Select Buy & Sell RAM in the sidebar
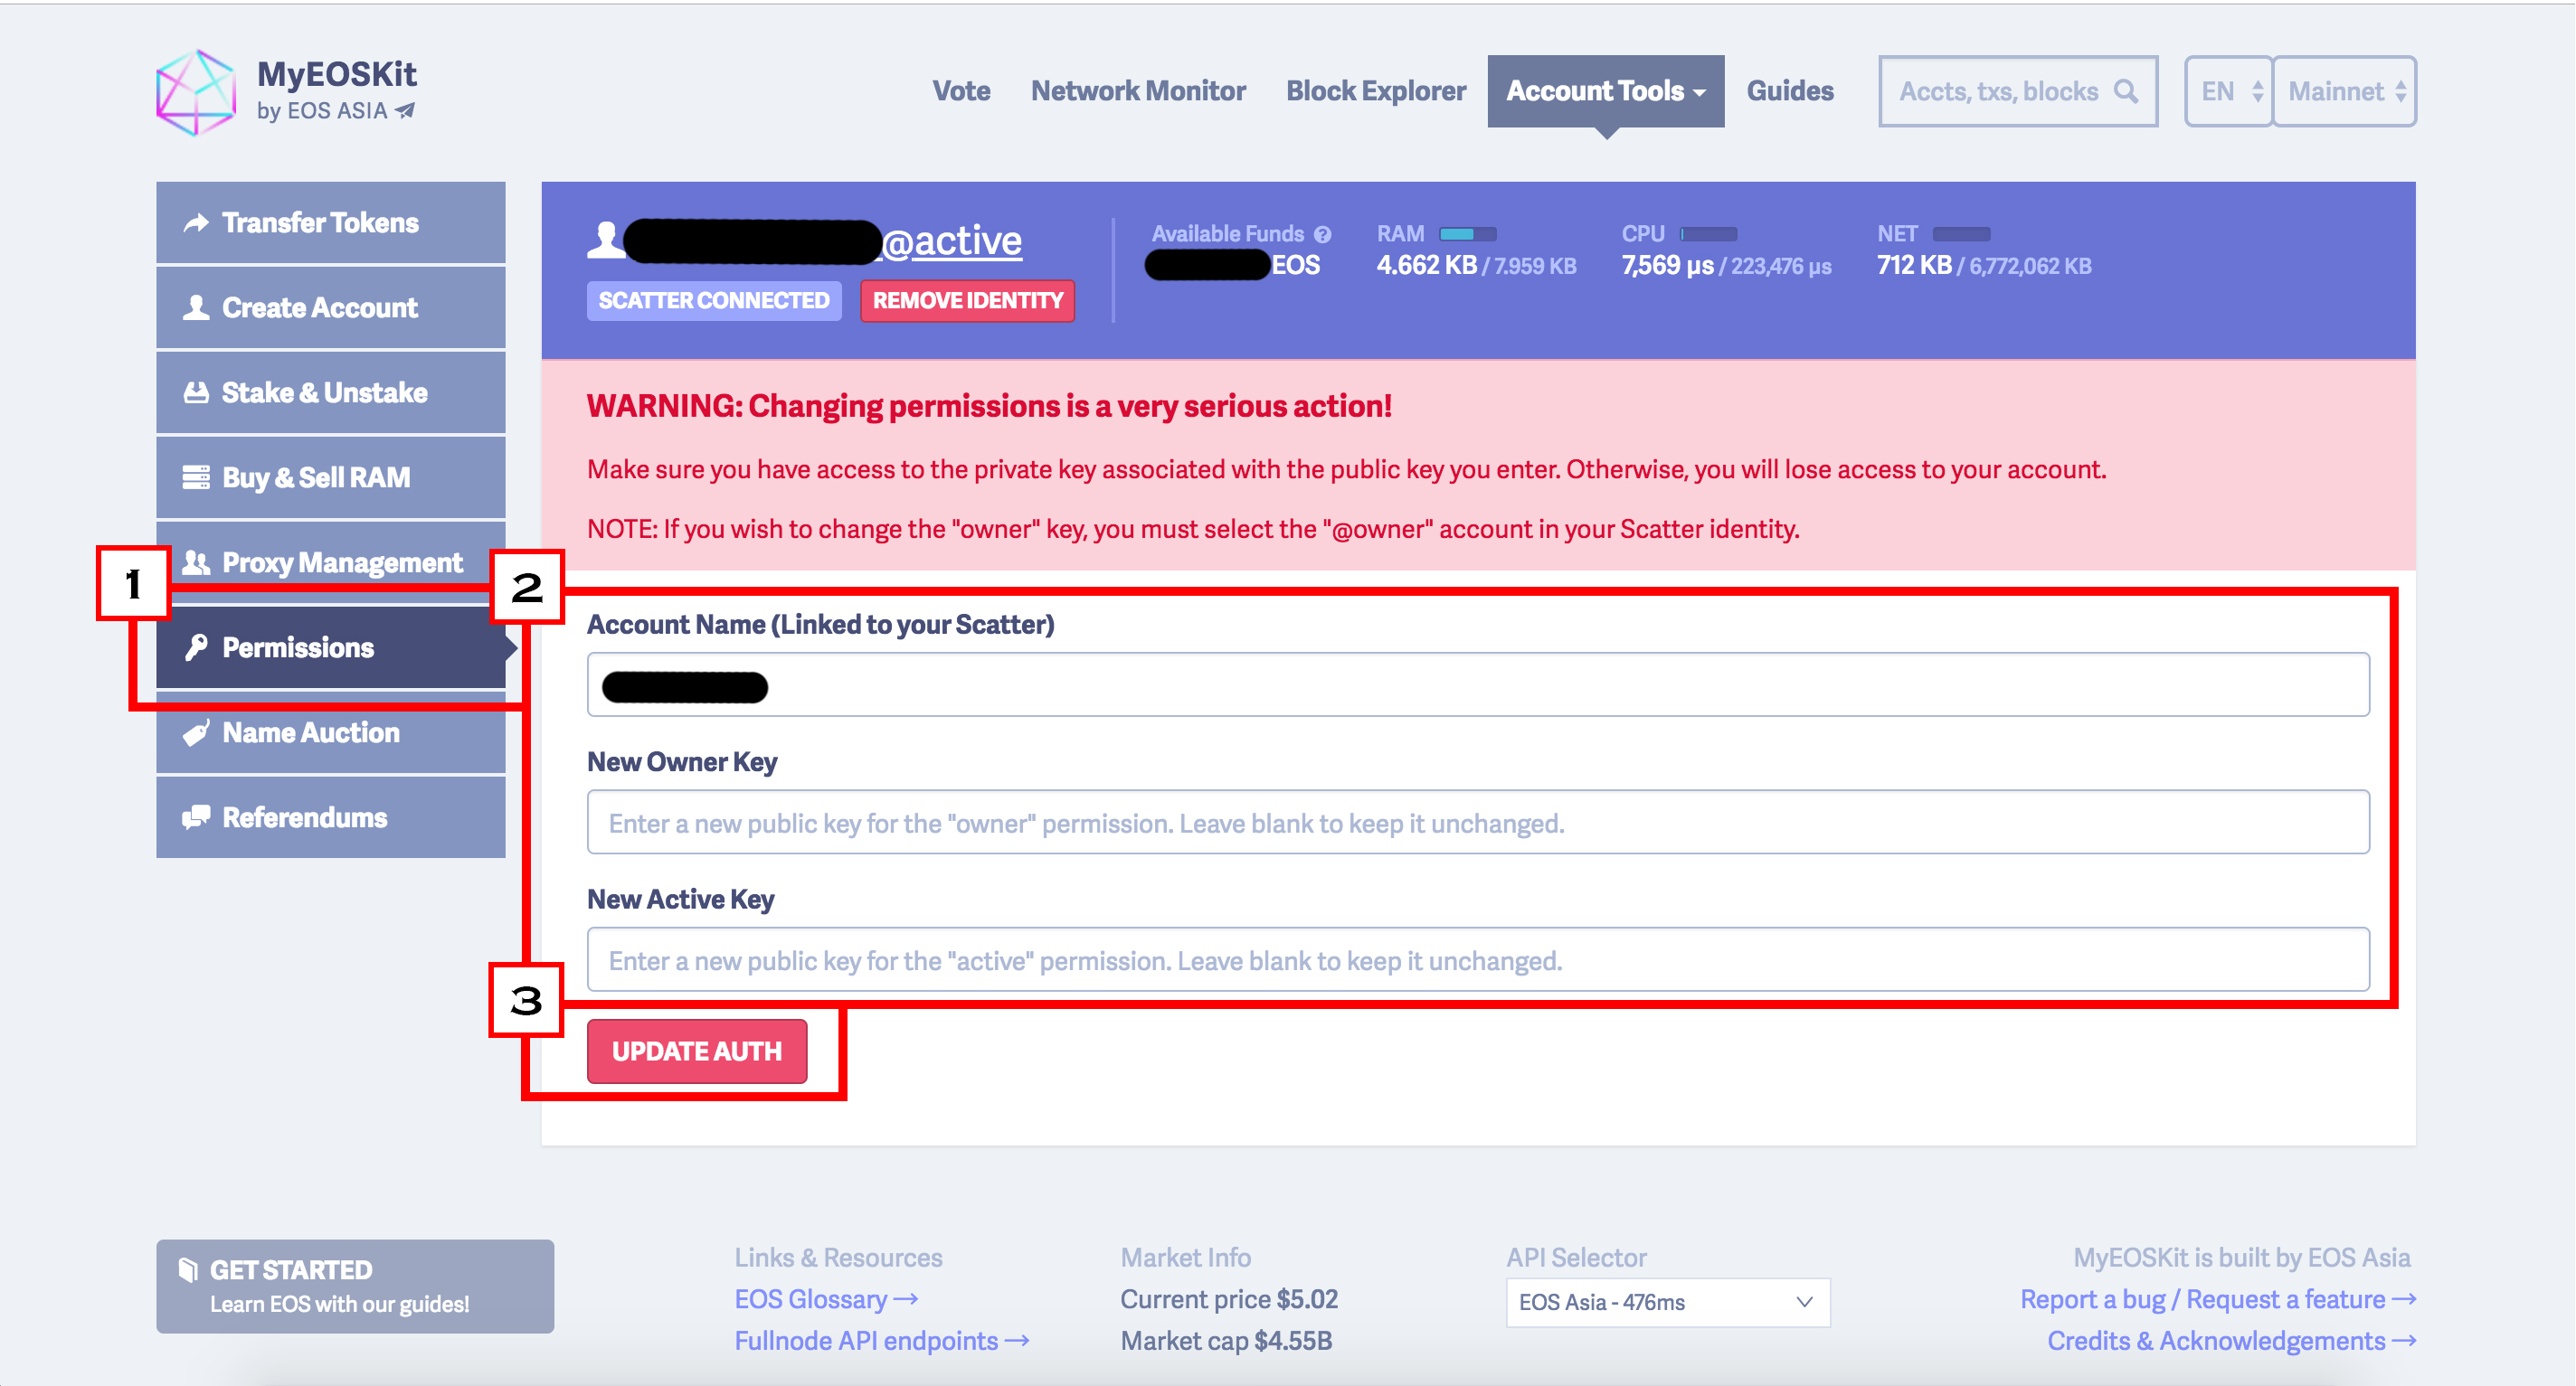Viewport: 2576px width, 1386px height. pos(331,477)
